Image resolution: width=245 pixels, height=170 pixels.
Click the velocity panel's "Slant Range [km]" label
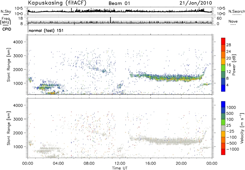(9, 128)
